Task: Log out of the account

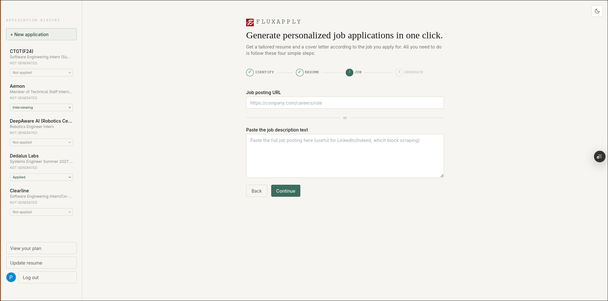Action: pyautogui.click(x=48, y=277)
